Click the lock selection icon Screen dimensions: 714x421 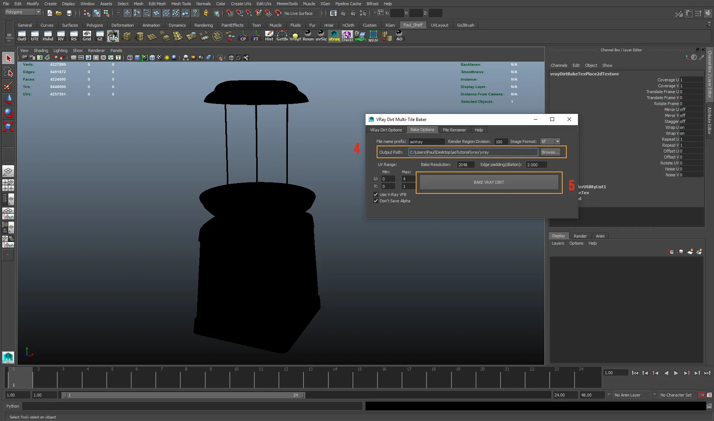pos(206,13)
